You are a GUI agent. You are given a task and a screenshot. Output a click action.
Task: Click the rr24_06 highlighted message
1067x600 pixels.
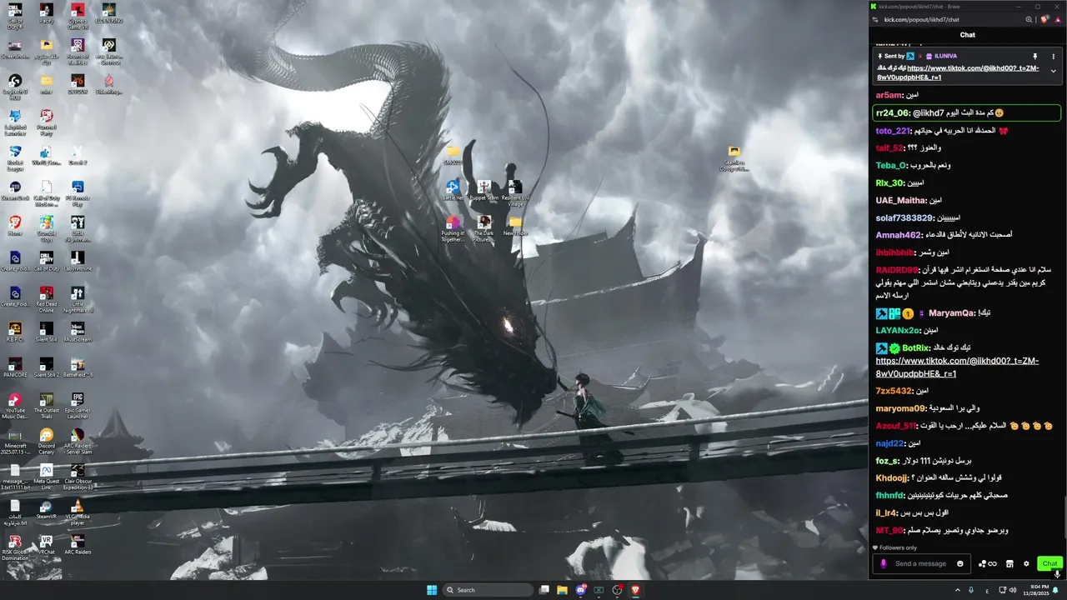pyautogui.click(x=966, y=112)
